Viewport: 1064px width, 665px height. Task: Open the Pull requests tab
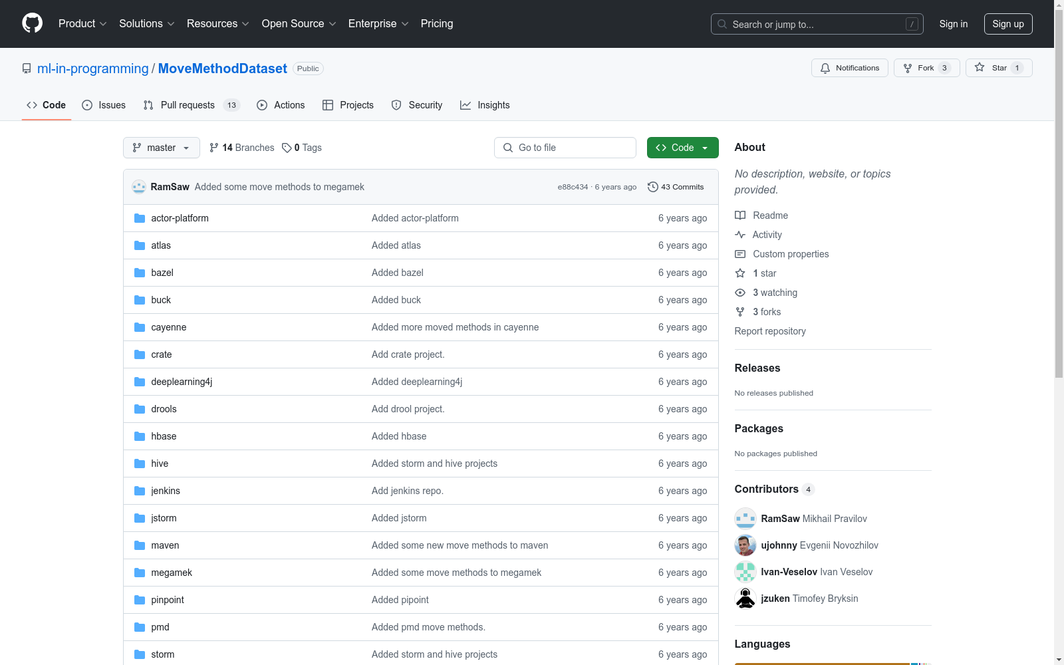(191, 105)
